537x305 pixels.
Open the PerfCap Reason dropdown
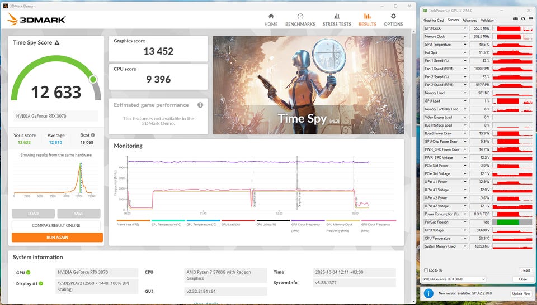coord(465,222)
